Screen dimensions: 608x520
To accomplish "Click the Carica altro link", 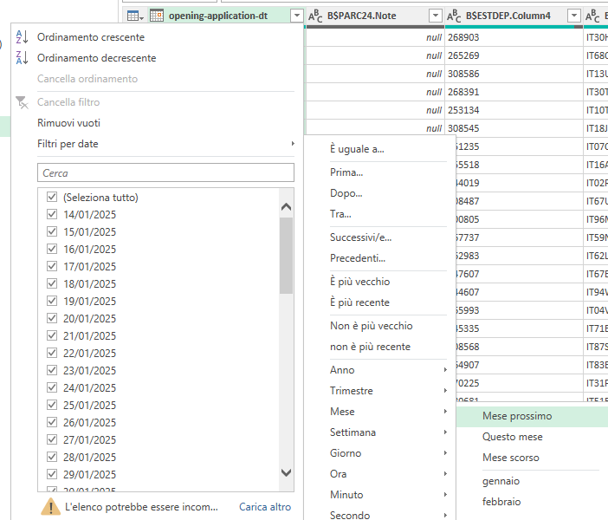I will pos(265,507).
